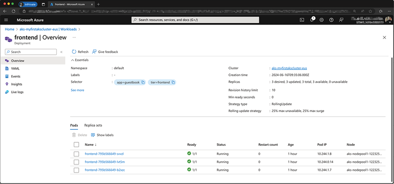Check the frontend-795b566649-svvzl pod

76,154
